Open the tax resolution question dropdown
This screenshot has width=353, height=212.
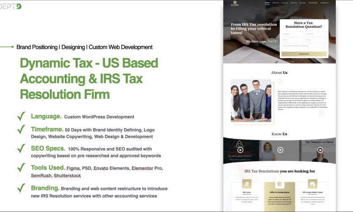point(304,45)
